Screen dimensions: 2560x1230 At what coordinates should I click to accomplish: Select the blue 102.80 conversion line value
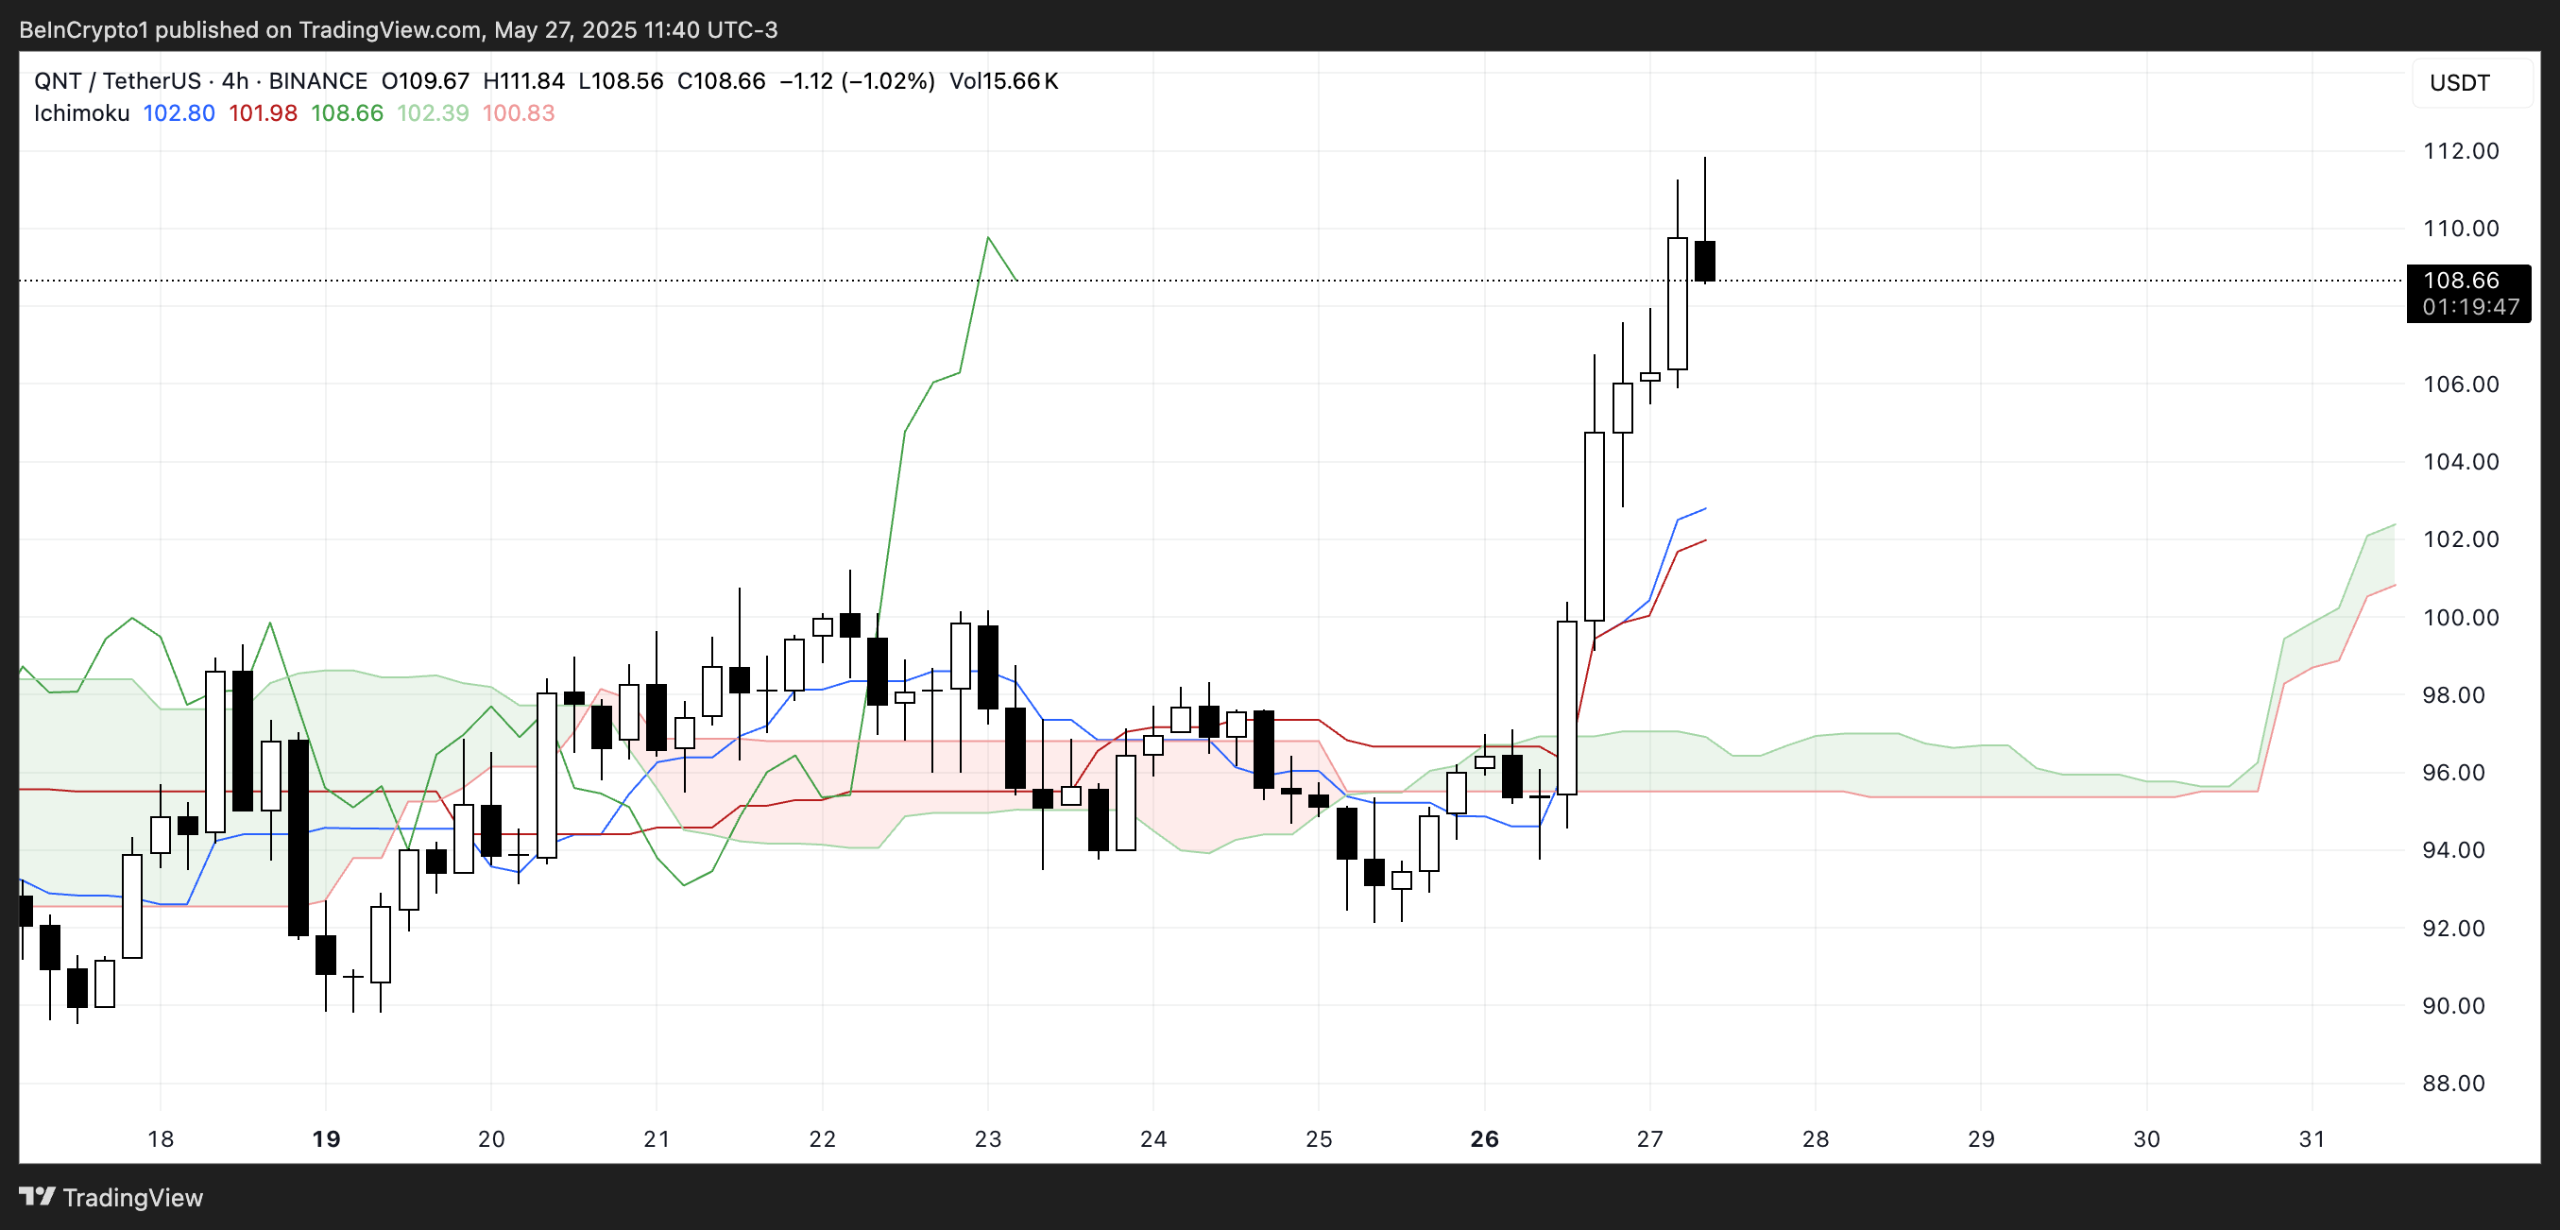[179, 113]
